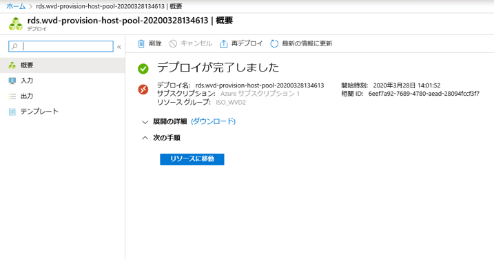This screenshot has width=494, height=259.
Task: Collapse 次の手順 section chevron
Action: coord(145,138)
